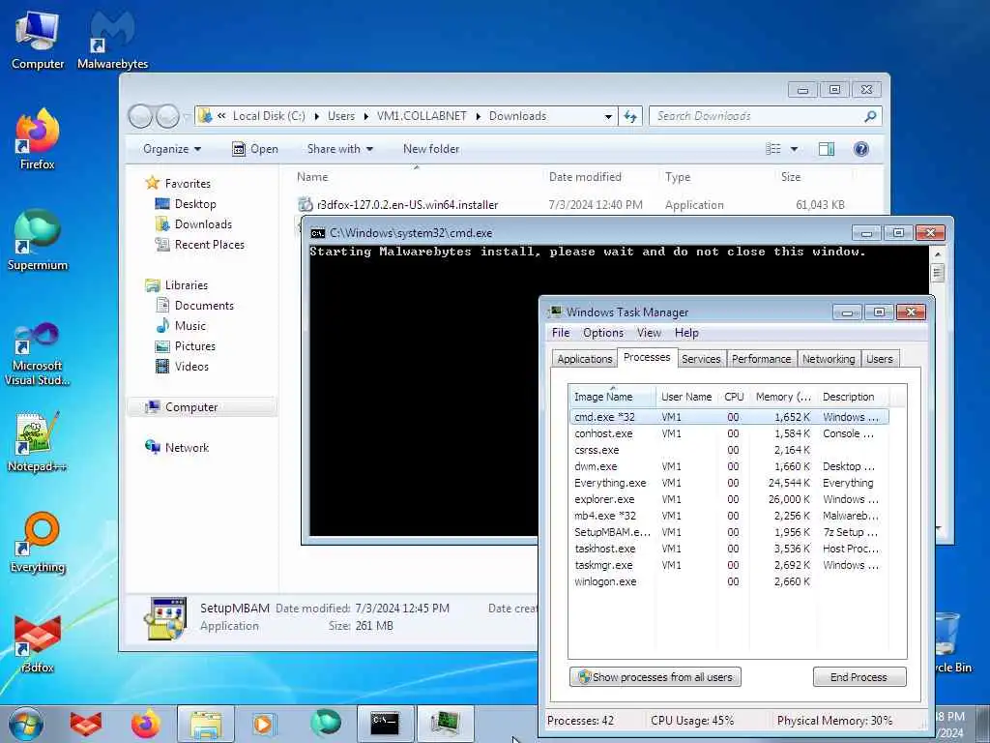990x743 pixels.
Task: Open the cmd.exe window system menu icon
Action: click(318, 233)
